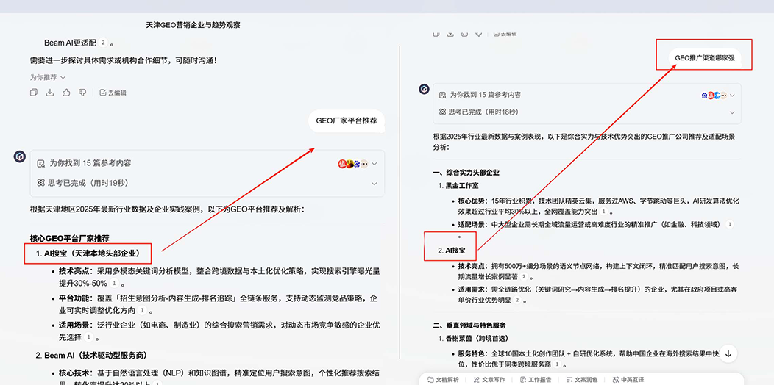Open the 文档解析 tool
Image resolution: width=774 pixels, height=385 pixels.
[443, 380]
